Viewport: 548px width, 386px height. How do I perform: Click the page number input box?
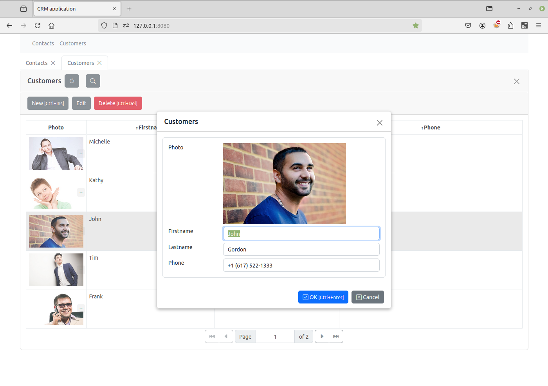(x=275, y=336)
